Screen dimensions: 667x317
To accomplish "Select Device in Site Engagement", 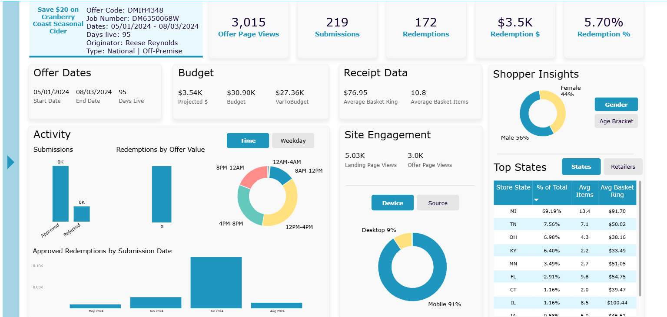I will [x=392, y=203].
